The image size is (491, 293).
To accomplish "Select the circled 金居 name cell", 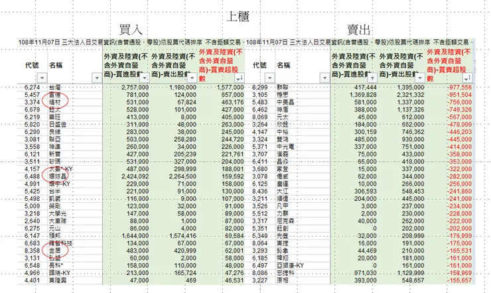I will 55,251.
